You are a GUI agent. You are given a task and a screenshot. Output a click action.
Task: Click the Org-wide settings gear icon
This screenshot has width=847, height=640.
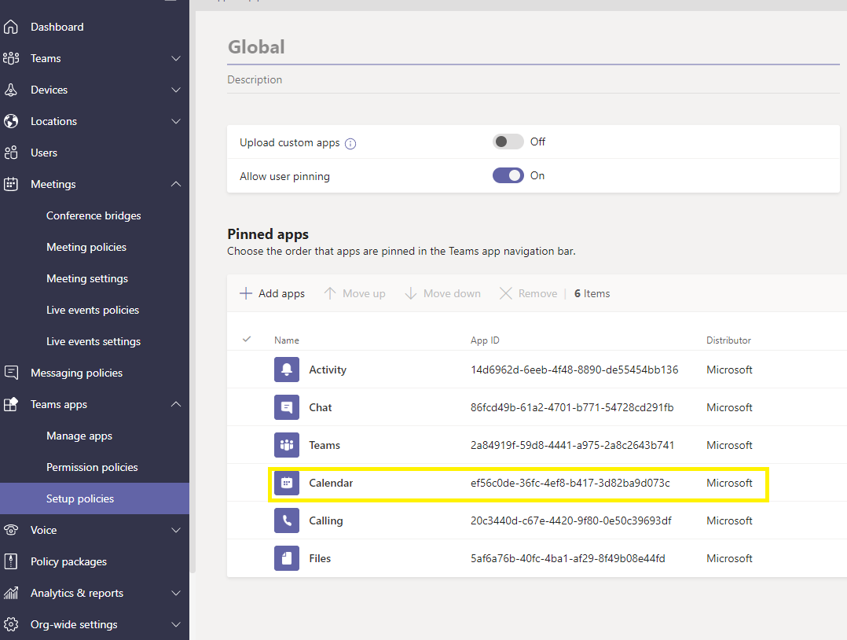click(11, 624)
